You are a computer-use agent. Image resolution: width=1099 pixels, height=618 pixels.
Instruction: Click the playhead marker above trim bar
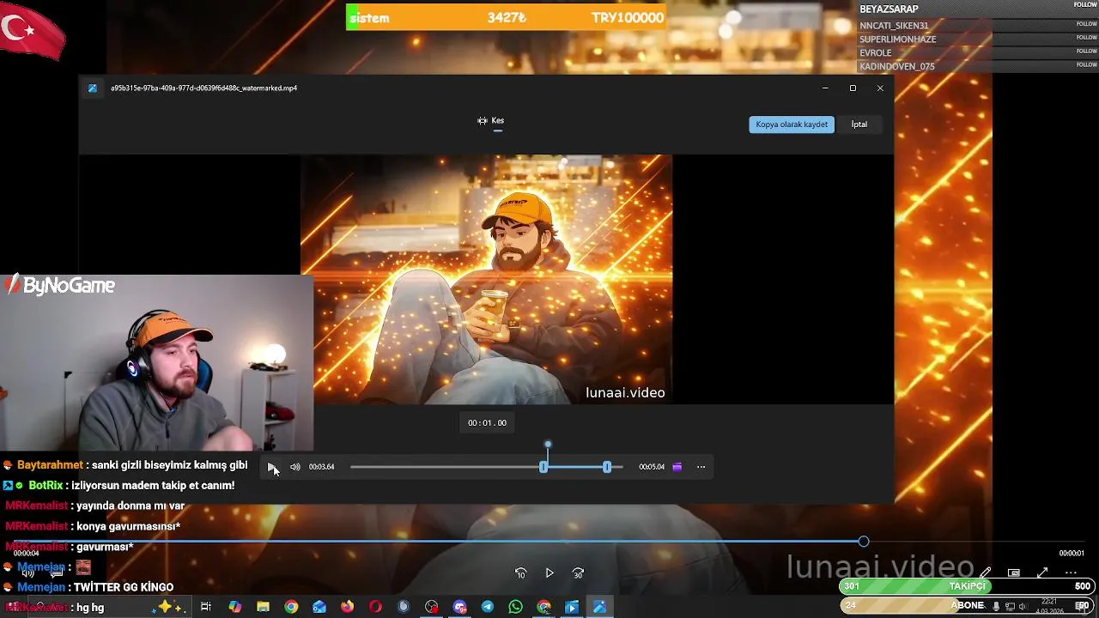click(548, 445)
